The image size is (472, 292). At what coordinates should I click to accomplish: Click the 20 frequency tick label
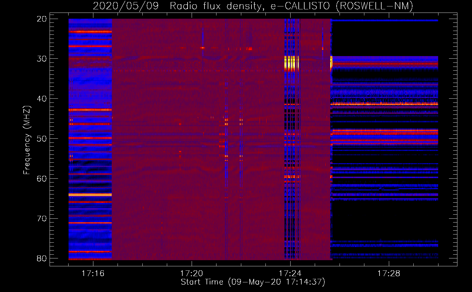(42, 19)
